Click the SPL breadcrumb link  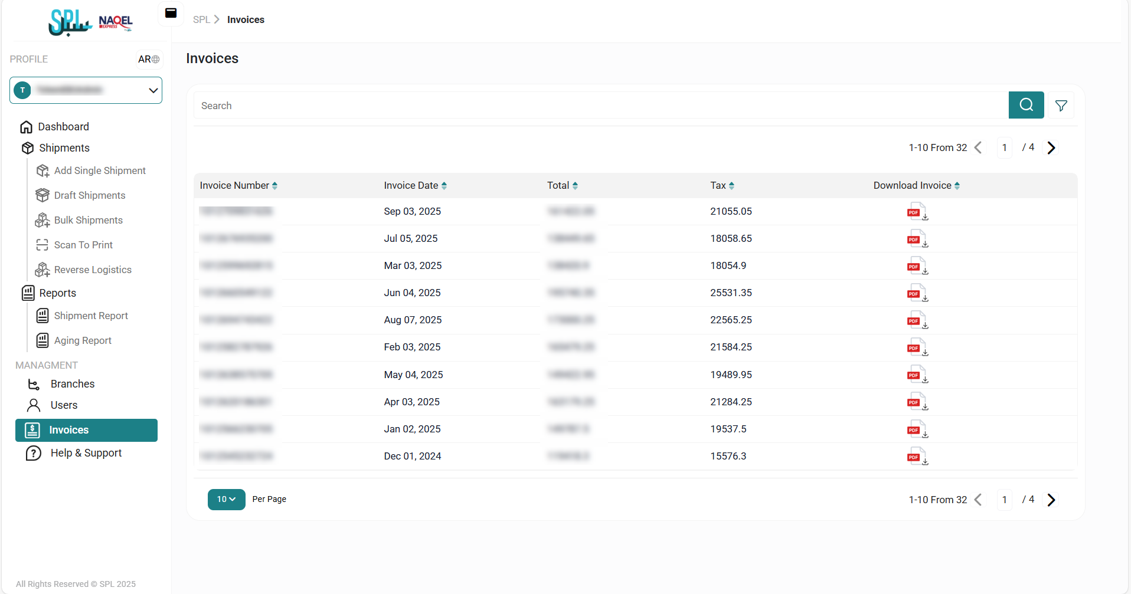point(201,19)
